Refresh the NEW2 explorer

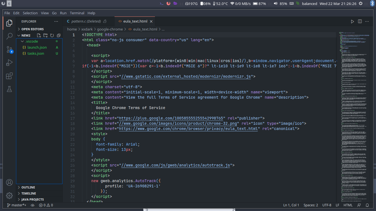tap(52, 35)
